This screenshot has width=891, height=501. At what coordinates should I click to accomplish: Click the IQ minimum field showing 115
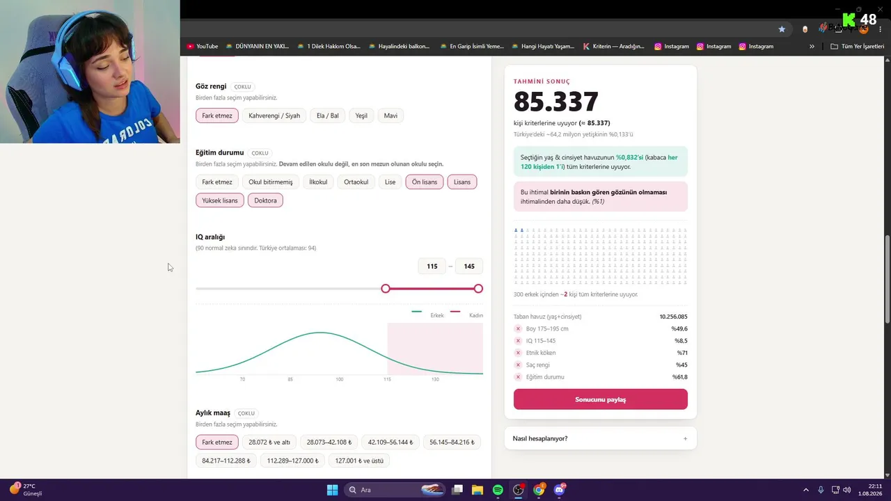click(432, 267)
